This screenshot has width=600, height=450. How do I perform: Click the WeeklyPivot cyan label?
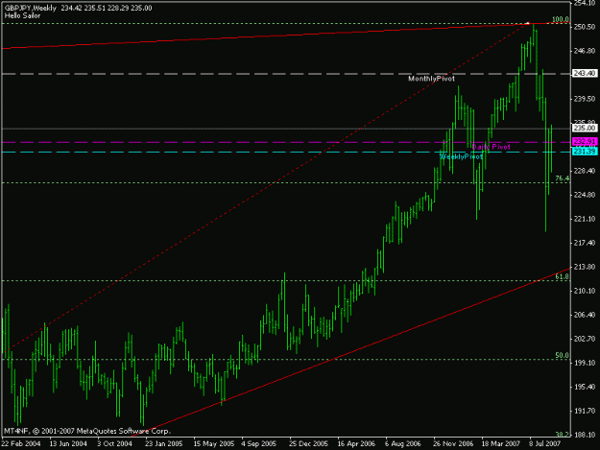point(461,156)
